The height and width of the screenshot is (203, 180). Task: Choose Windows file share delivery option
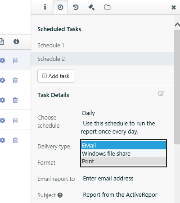[x=123, y=153]
